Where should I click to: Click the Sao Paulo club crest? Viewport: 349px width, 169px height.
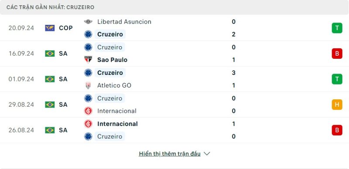click(x=88, y=60)
